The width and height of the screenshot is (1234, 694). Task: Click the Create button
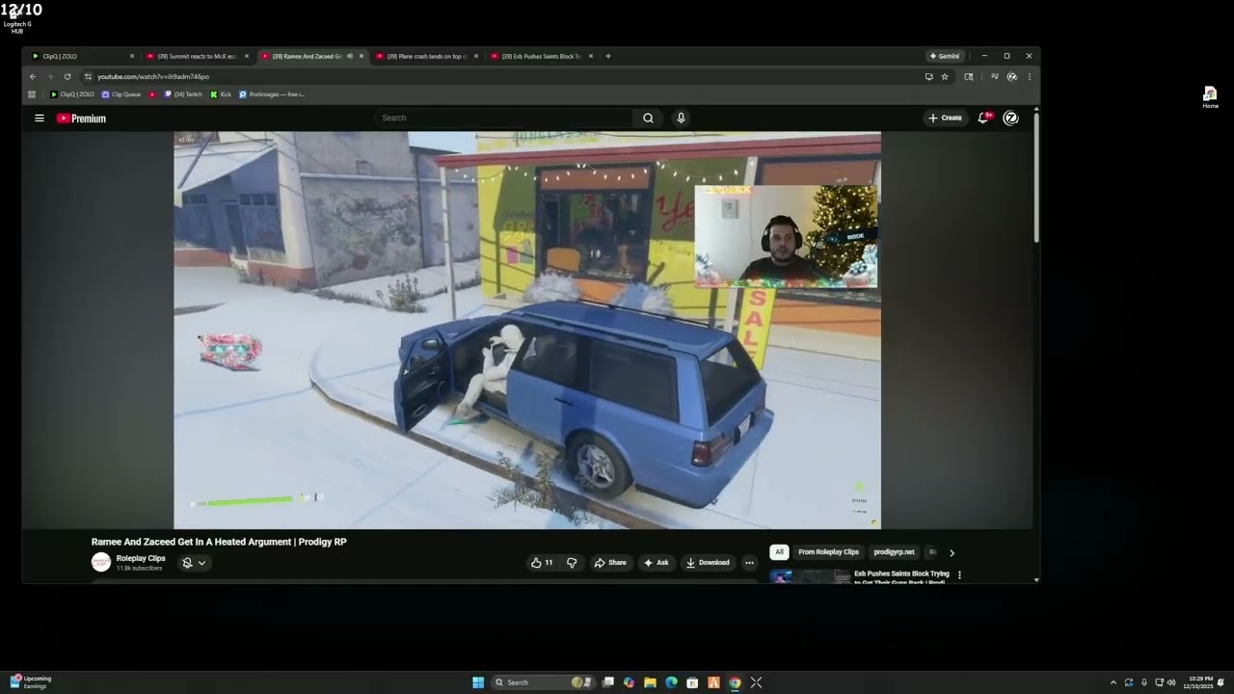pos(945,118)
